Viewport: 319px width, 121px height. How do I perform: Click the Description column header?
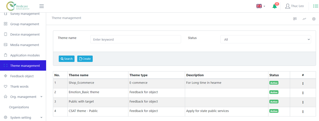pos(226,75)
